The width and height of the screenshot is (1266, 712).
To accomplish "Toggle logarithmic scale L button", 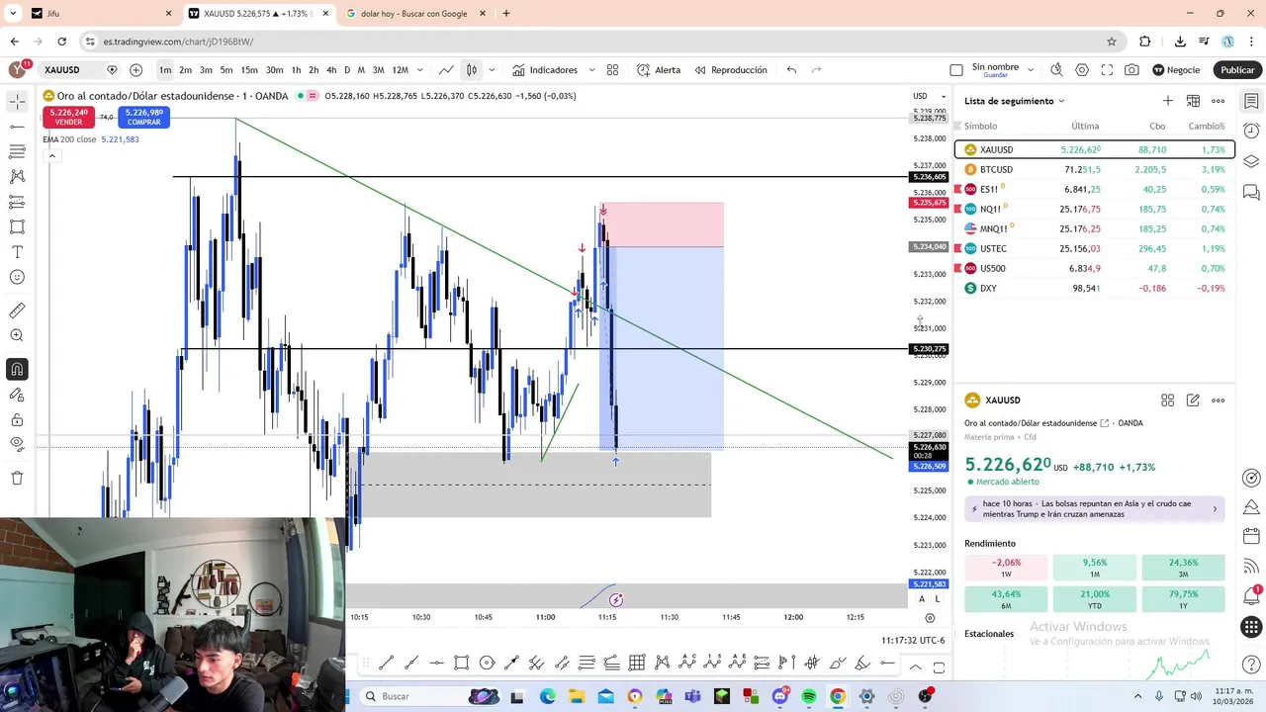I will (x=937, y=598).
